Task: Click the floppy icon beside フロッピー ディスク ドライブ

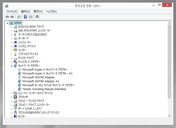Action: click(x=15, y=101)
